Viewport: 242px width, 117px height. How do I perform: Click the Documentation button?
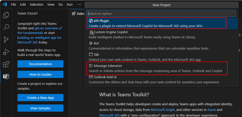coord(41,64)
